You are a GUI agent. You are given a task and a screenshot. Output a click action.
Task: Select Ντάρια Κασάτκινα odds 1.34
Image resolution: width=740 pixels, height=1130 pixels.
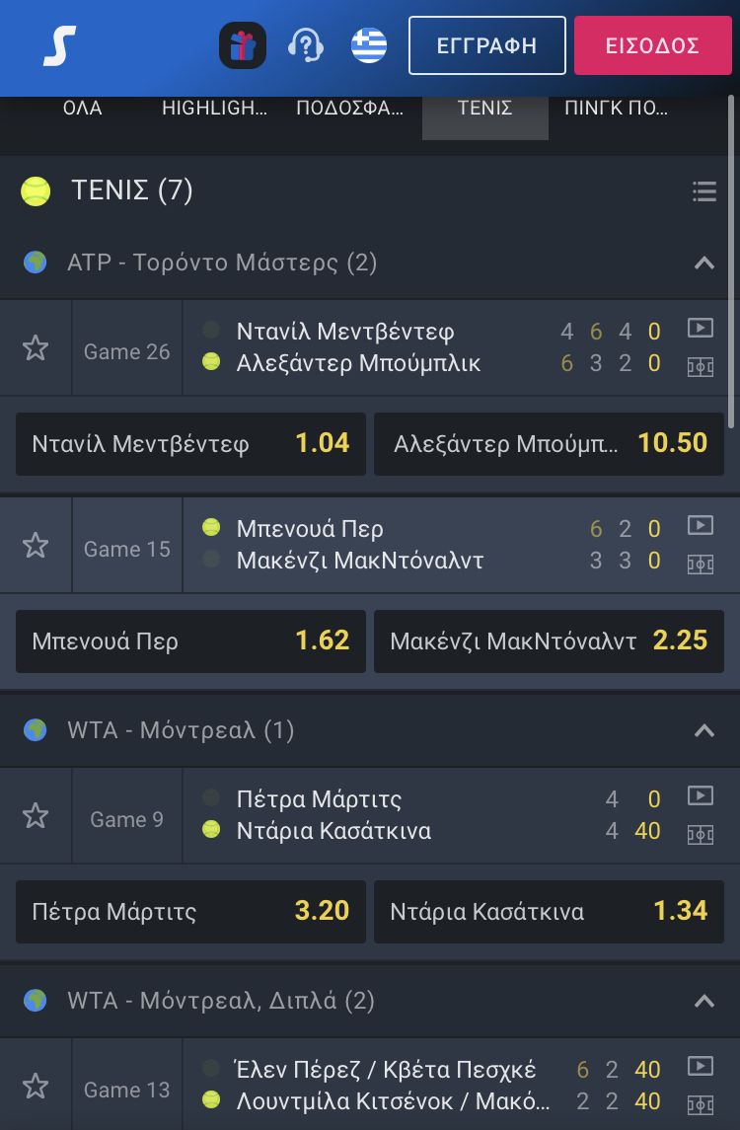click(x=549, y=912)
